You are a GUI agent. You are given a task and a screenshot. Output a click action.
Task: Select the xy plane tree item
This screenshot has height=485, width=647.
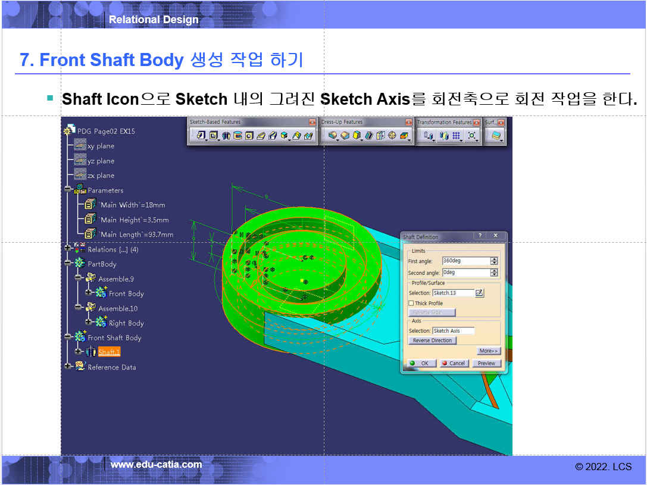pos(100,146)
